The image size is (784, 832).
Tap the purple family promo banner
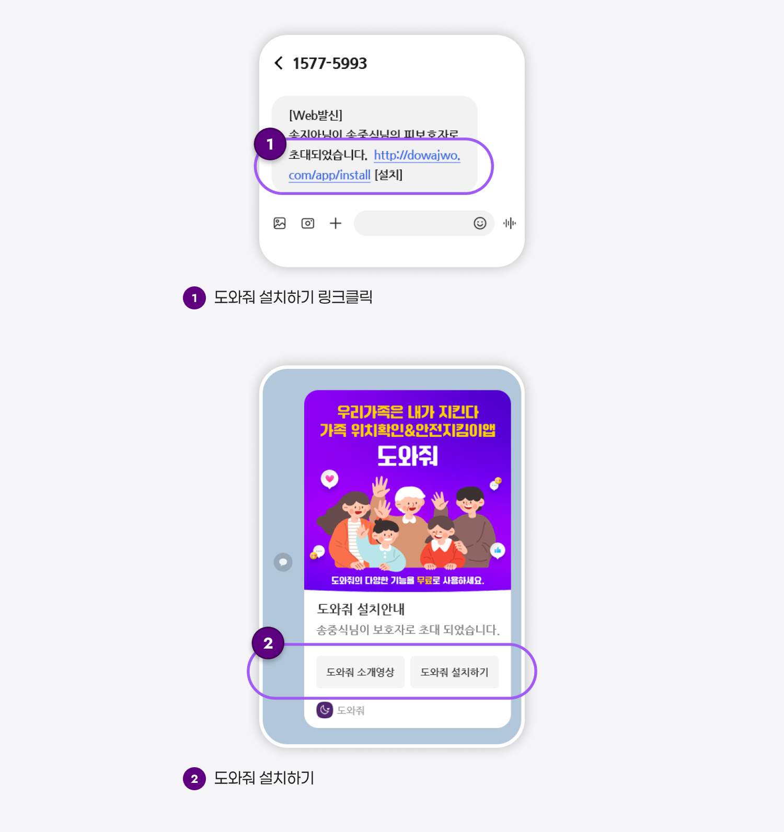pos(408,490)
